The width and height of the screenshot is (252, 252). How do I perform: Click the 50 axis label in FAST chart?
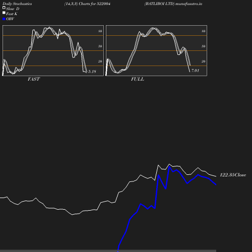point(100,46)
